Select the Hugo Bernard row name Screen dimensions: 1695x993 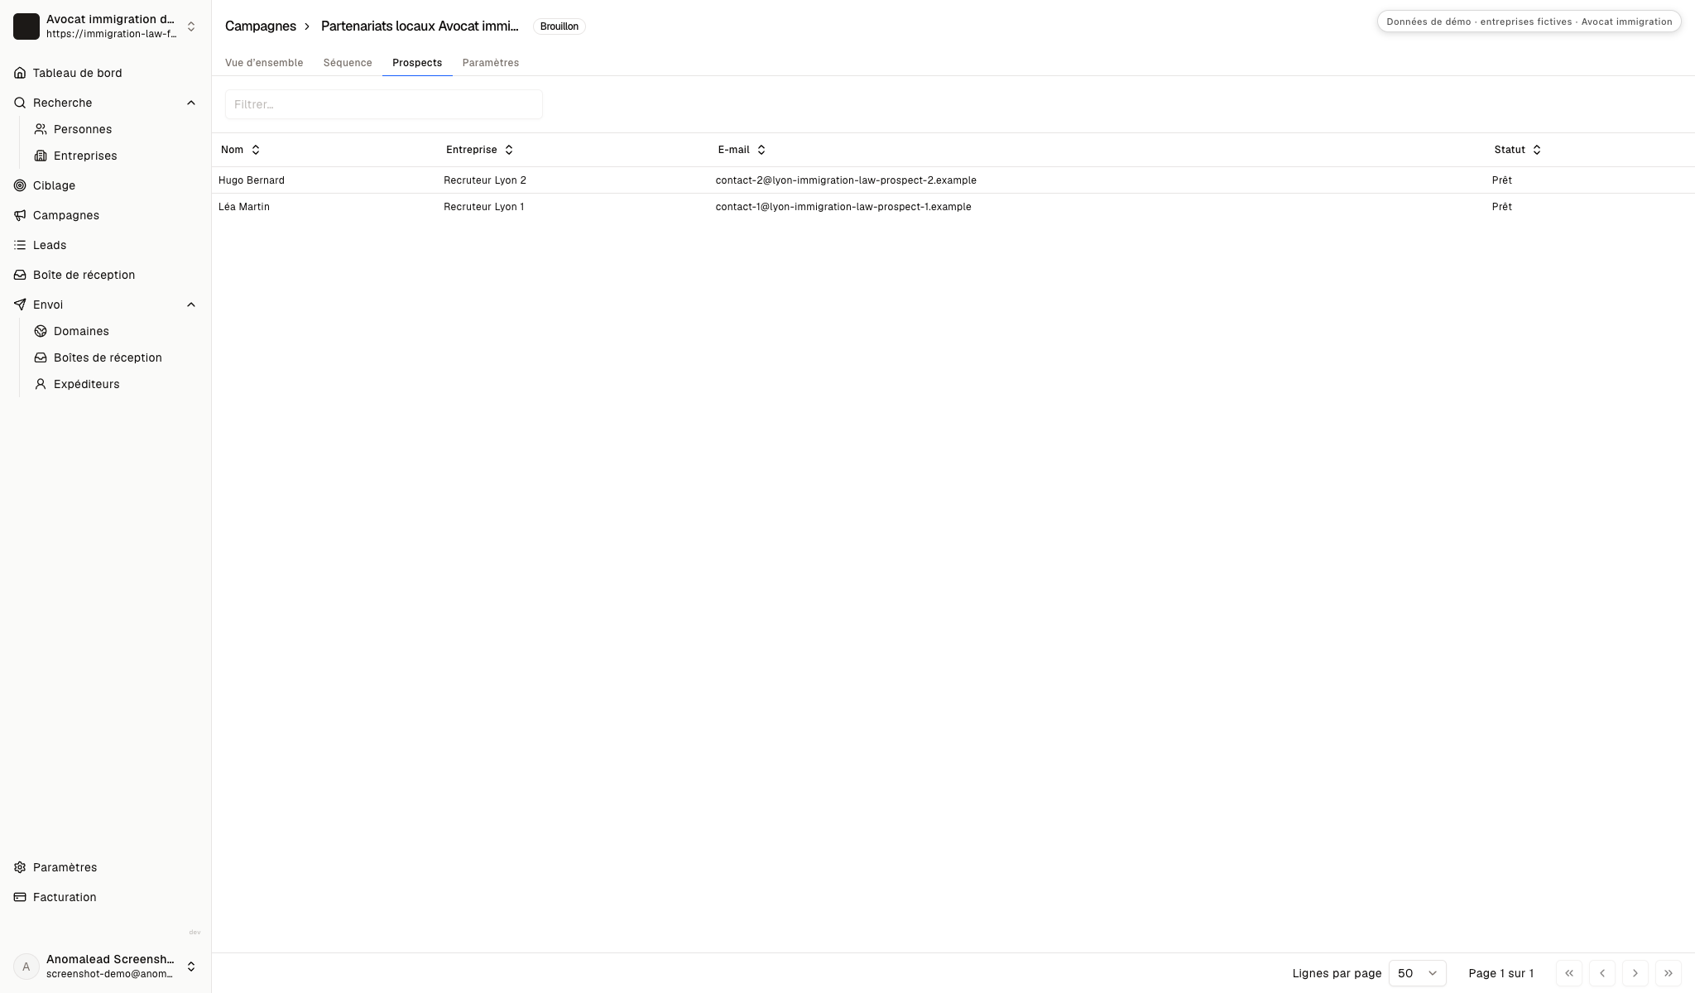click(x=252, y=180)
